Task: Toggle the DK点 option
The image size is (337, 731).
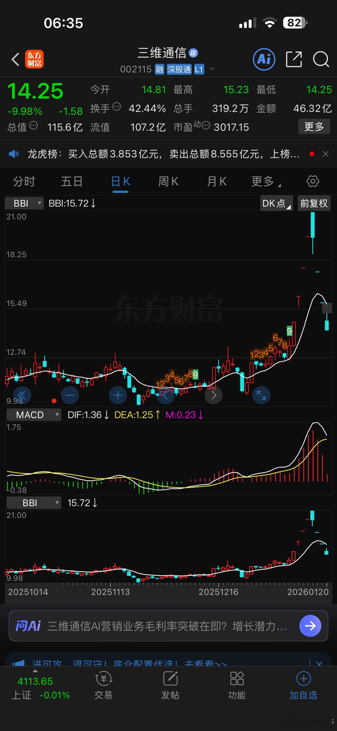Action: 276,203
